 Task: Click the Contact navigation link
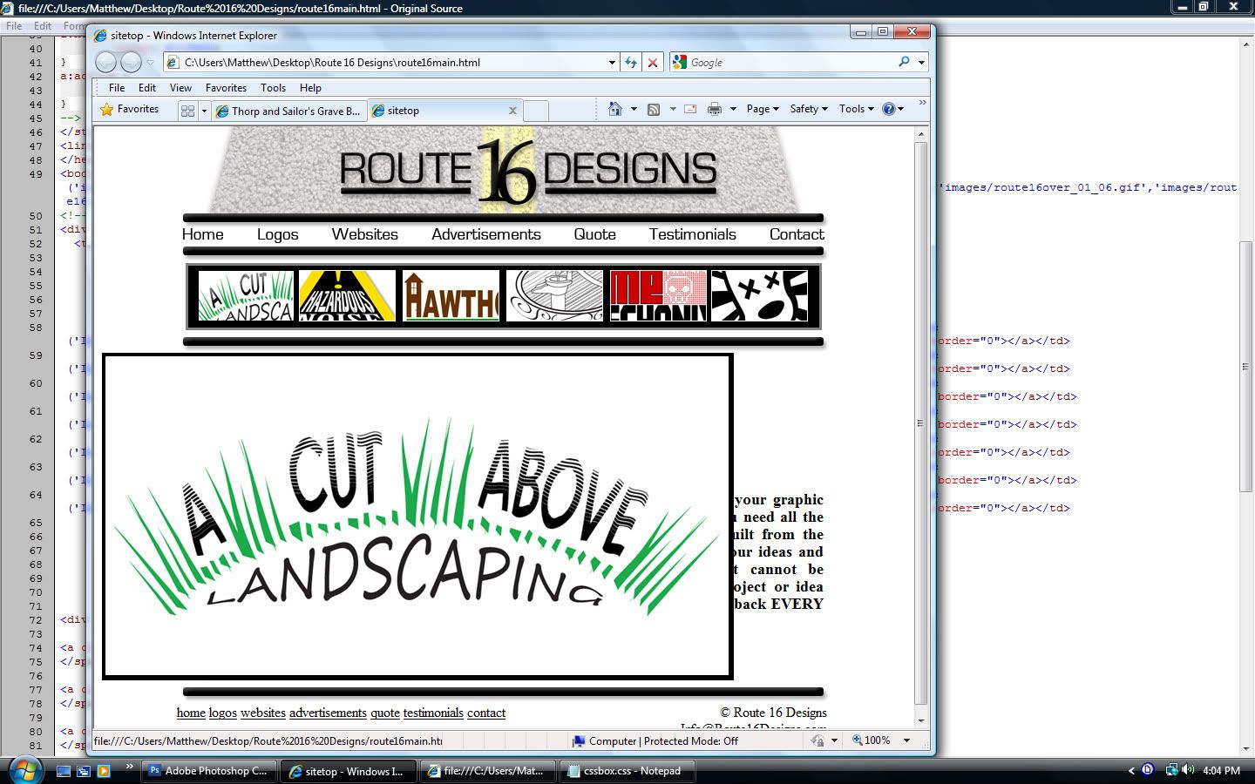797,234
